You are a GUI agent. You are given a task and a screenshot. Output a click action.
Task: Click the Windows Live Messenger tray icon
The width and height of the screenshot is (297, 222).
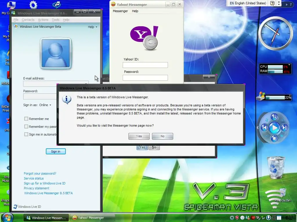(247, 218)
